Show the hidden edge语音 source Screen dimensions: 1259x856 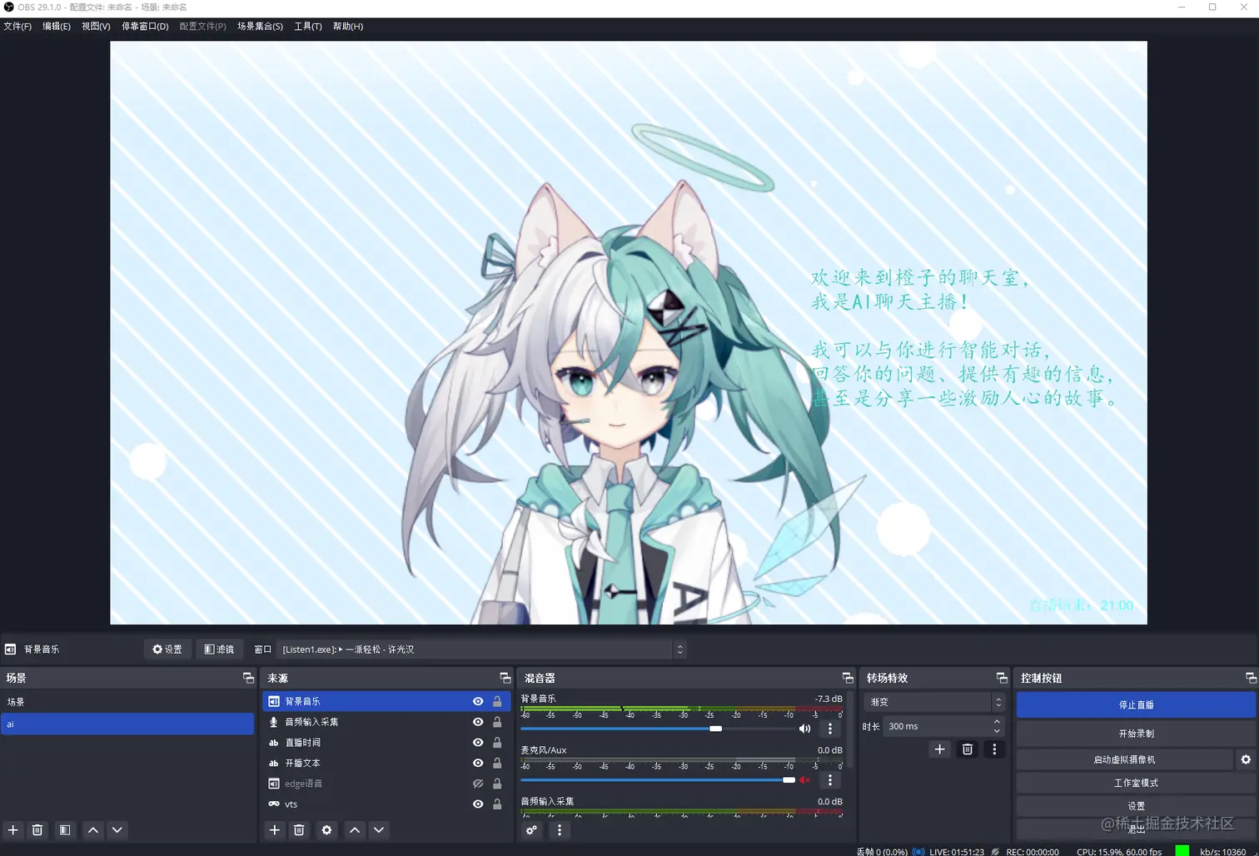[477, 783]
